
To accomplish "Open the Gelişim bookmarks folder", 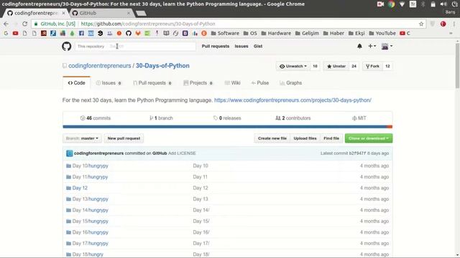I will pos(307,34).
